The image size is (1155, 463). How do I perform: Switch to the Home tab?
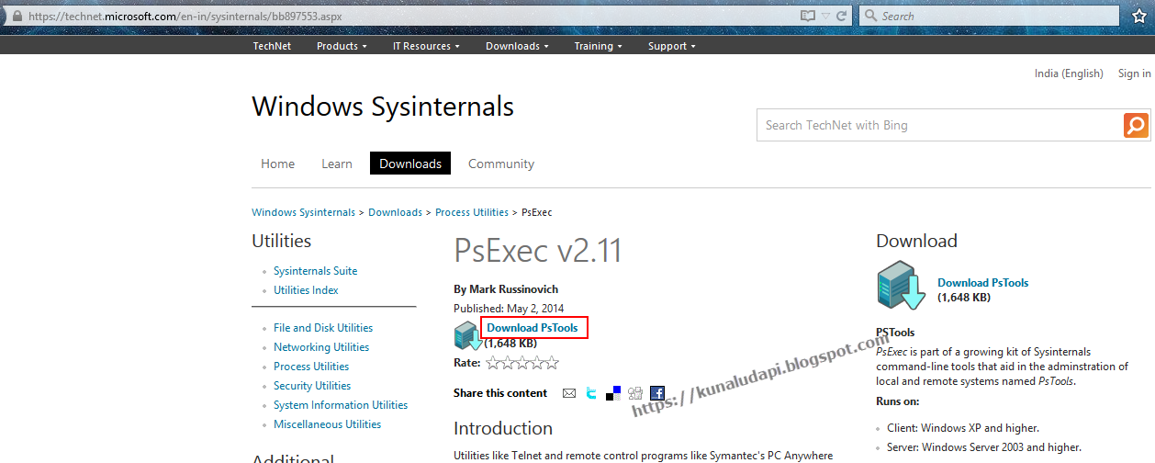pos(277,164)
